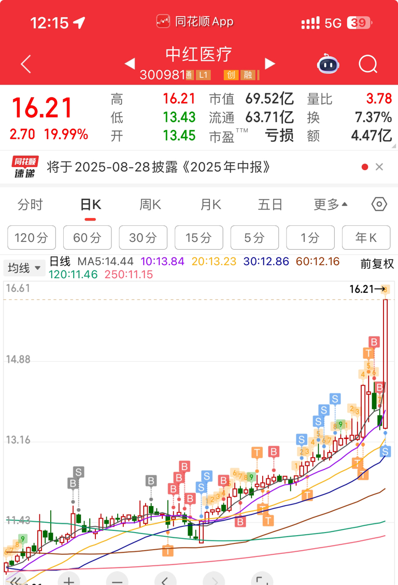Screen dimensions: 398x585
Task: Expand the 更多 dropdown
Action: click(330, 205)
